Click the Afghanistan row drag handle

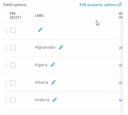coord(6,48)
